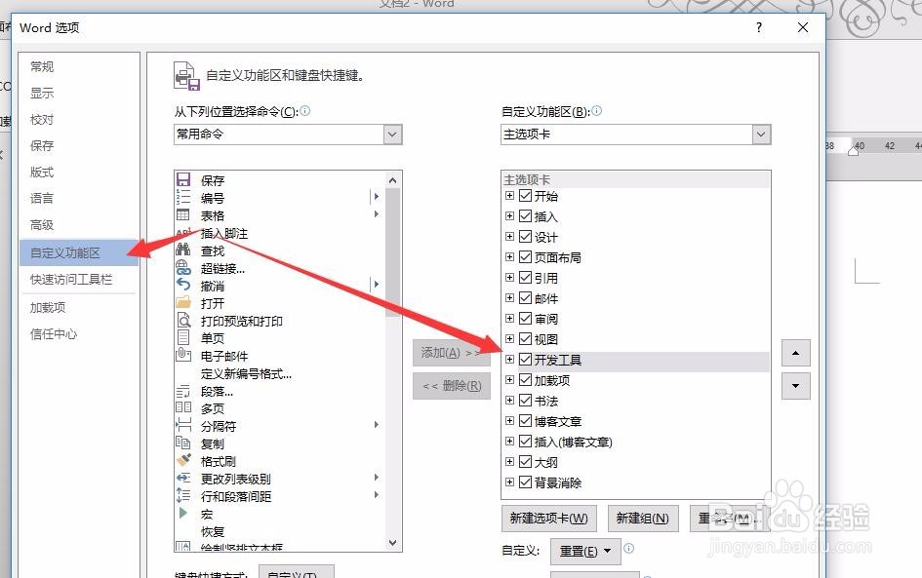Click the move-down arrow button
This screenshot has height=578, width=922.
795,386
